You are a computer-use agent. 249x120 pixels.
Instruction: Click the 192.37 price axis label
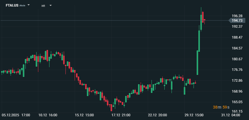click(x=237, y=27)
